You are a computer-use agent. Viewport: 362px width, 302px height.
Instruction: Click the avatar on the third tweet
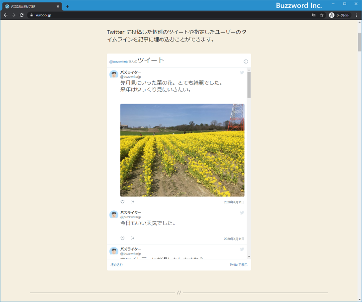(x=113, y=251)
